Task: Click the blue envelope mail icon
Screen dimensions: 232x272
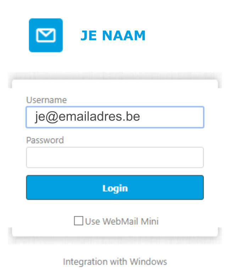Action: (x=46, y=35)
